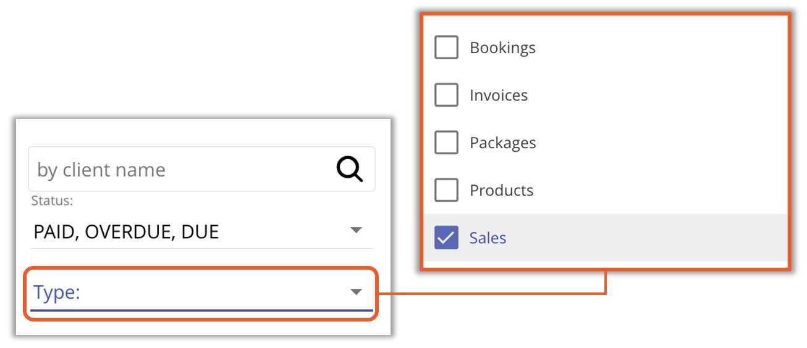Click the 'Status:' field label

tap(52, 201)
